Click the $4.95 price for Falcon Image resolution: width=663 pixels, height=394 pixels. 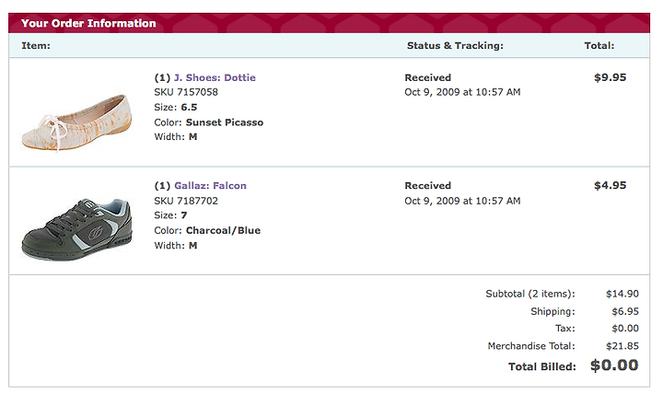[611, 186]
